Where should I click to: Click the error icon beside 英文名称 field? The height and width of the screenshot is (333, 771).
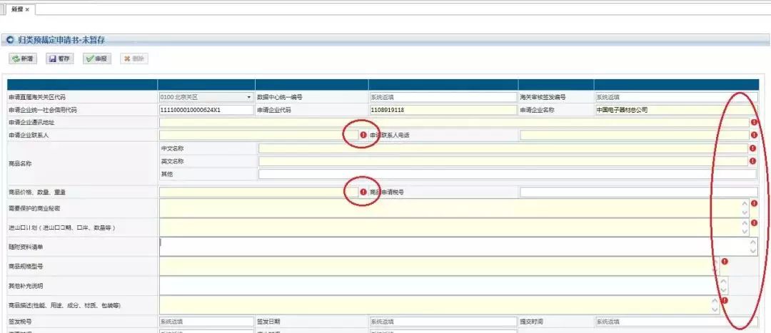[752, 160]
